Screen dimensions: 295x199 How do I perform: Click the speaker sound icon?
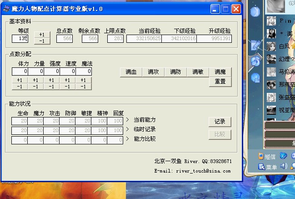pyautogui.click(x=284, y=166)
